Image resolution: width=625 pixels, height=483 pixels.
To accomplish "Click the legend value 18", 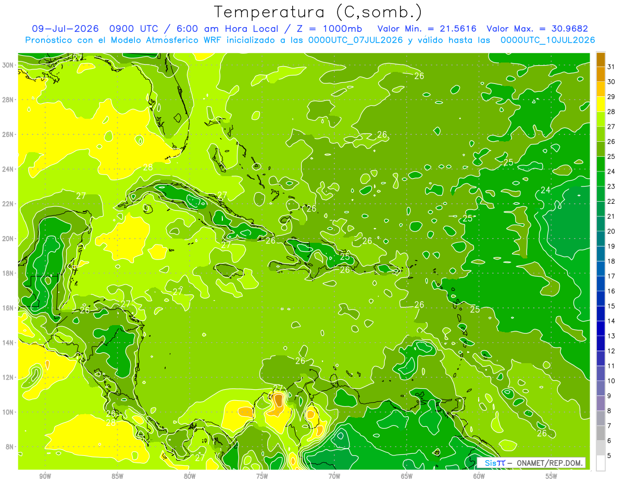I will 611,261.
